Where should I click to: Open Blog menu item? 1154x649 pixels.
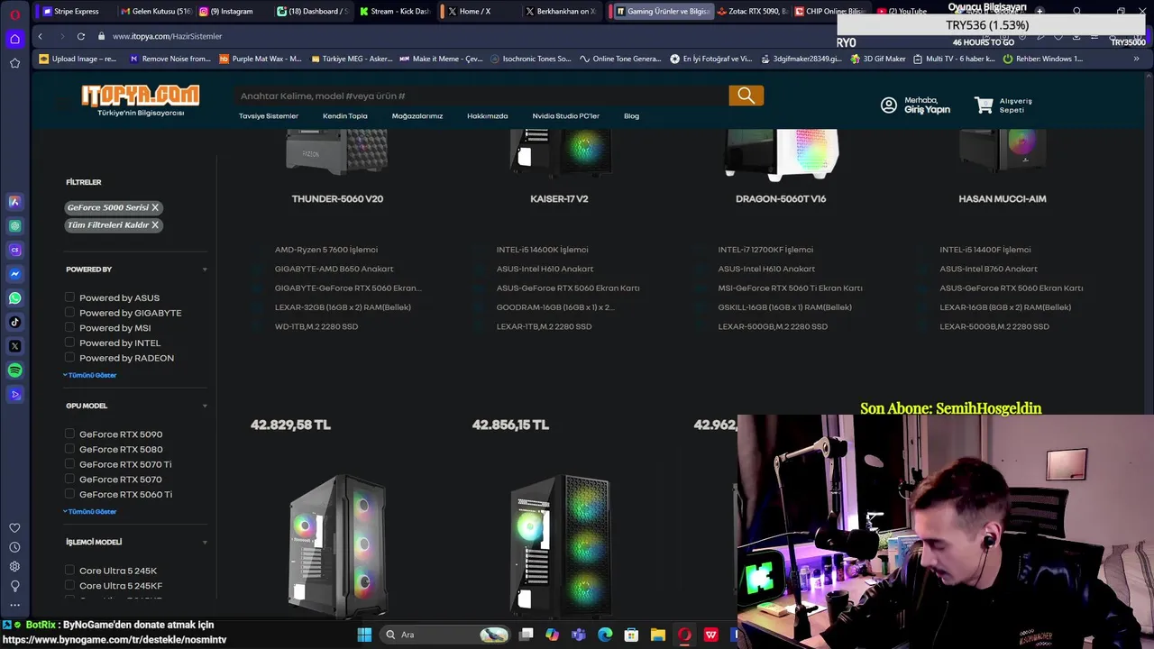pos(631,116)
